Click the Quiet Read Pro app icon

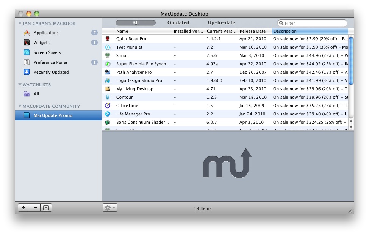pos(108,39)
